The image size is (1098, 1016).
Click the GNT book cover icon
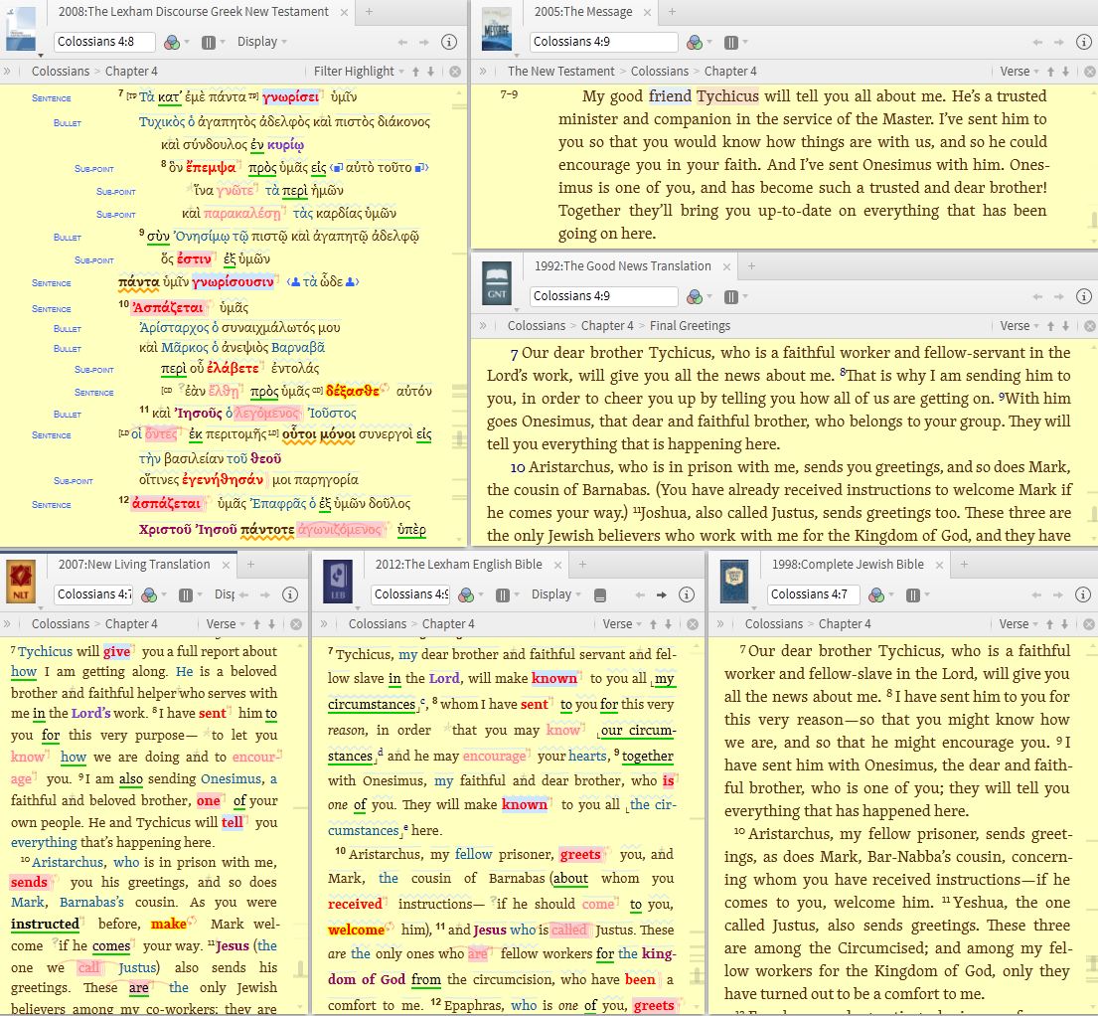pos(497,283)
